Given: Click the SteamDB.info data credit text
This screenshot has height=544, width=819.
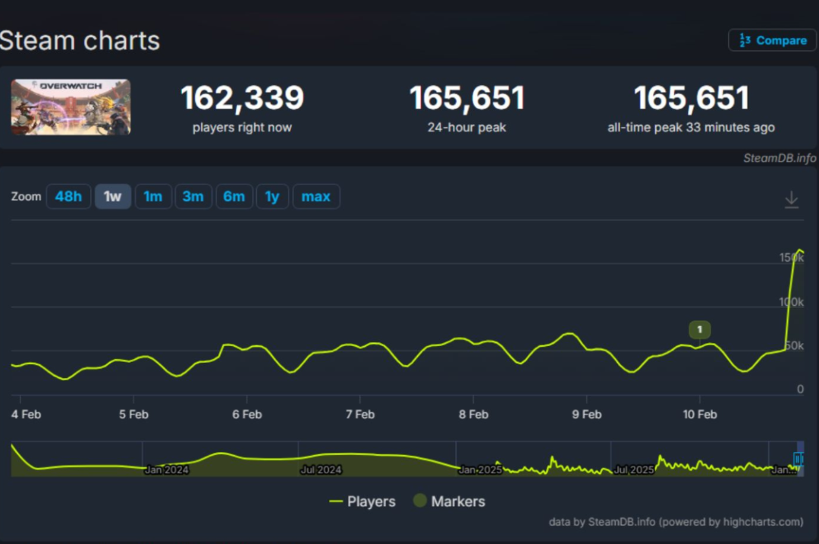Looking at the screenshot, I should pyautogui.click(x=676, y=522).
